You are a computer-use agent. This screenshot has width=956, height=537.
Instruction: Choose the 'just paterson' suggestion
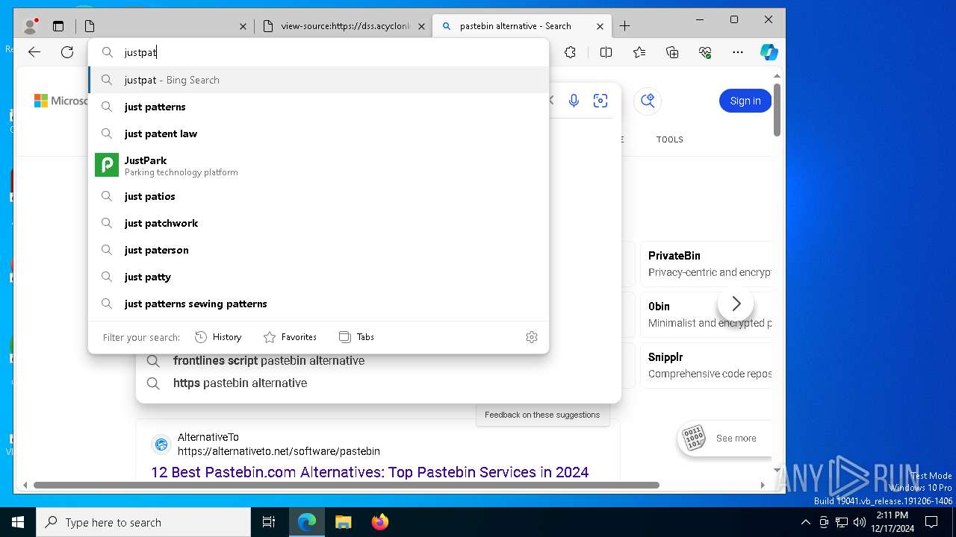(x=318, y=250)
